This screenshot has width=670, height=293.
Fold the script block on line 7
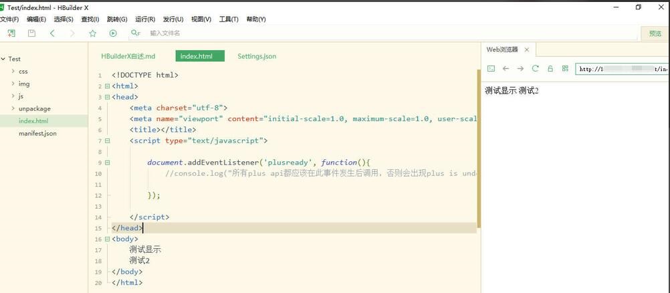tap(107, 140)
